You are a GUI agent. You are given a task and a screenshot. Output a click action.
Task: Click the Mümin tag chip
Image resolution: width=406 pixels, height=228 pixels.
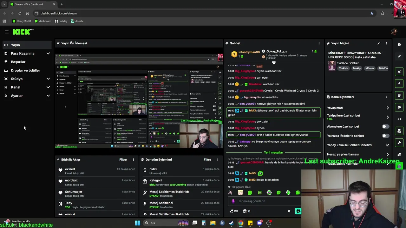370,68
